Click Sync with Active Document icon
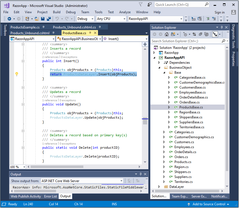 tap(194, 34)
